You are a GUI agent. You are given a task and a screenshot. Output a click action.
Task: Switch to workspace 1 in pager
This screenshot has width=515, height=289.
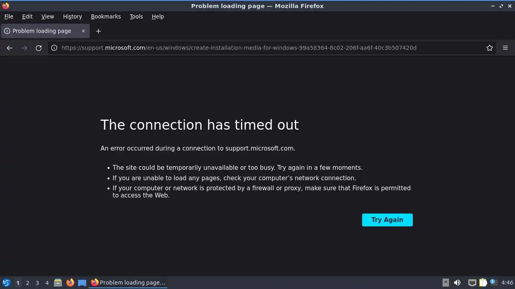tap(18, 283)
